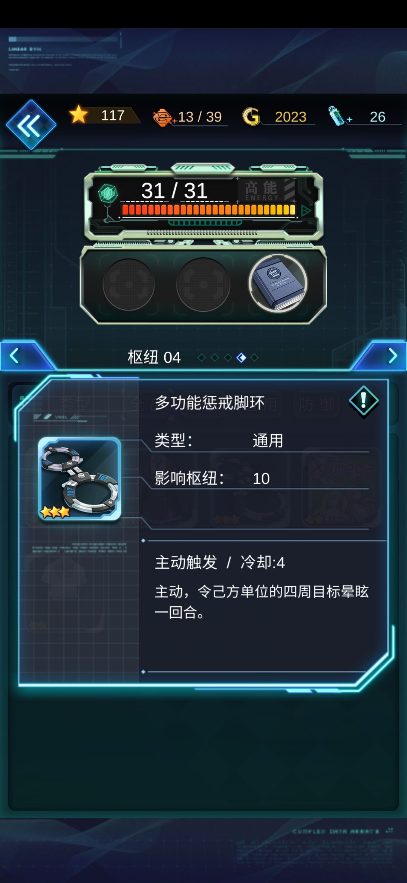
Task: Click the orange energy progress bar
Action: point(208,210)
